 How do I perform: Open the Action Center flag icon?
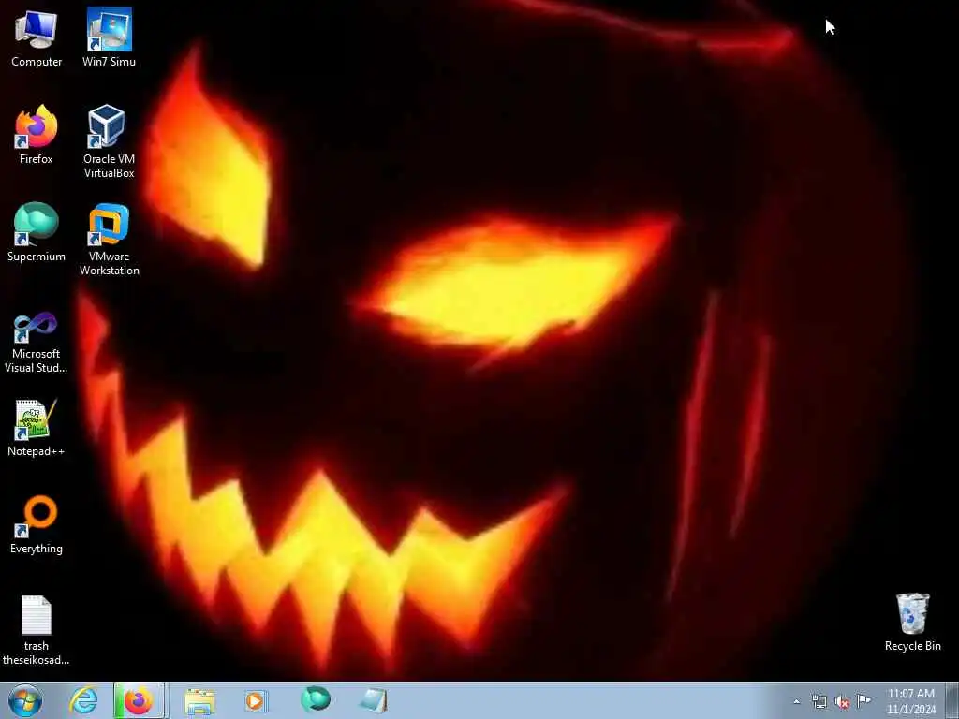(x=863, y=700)
